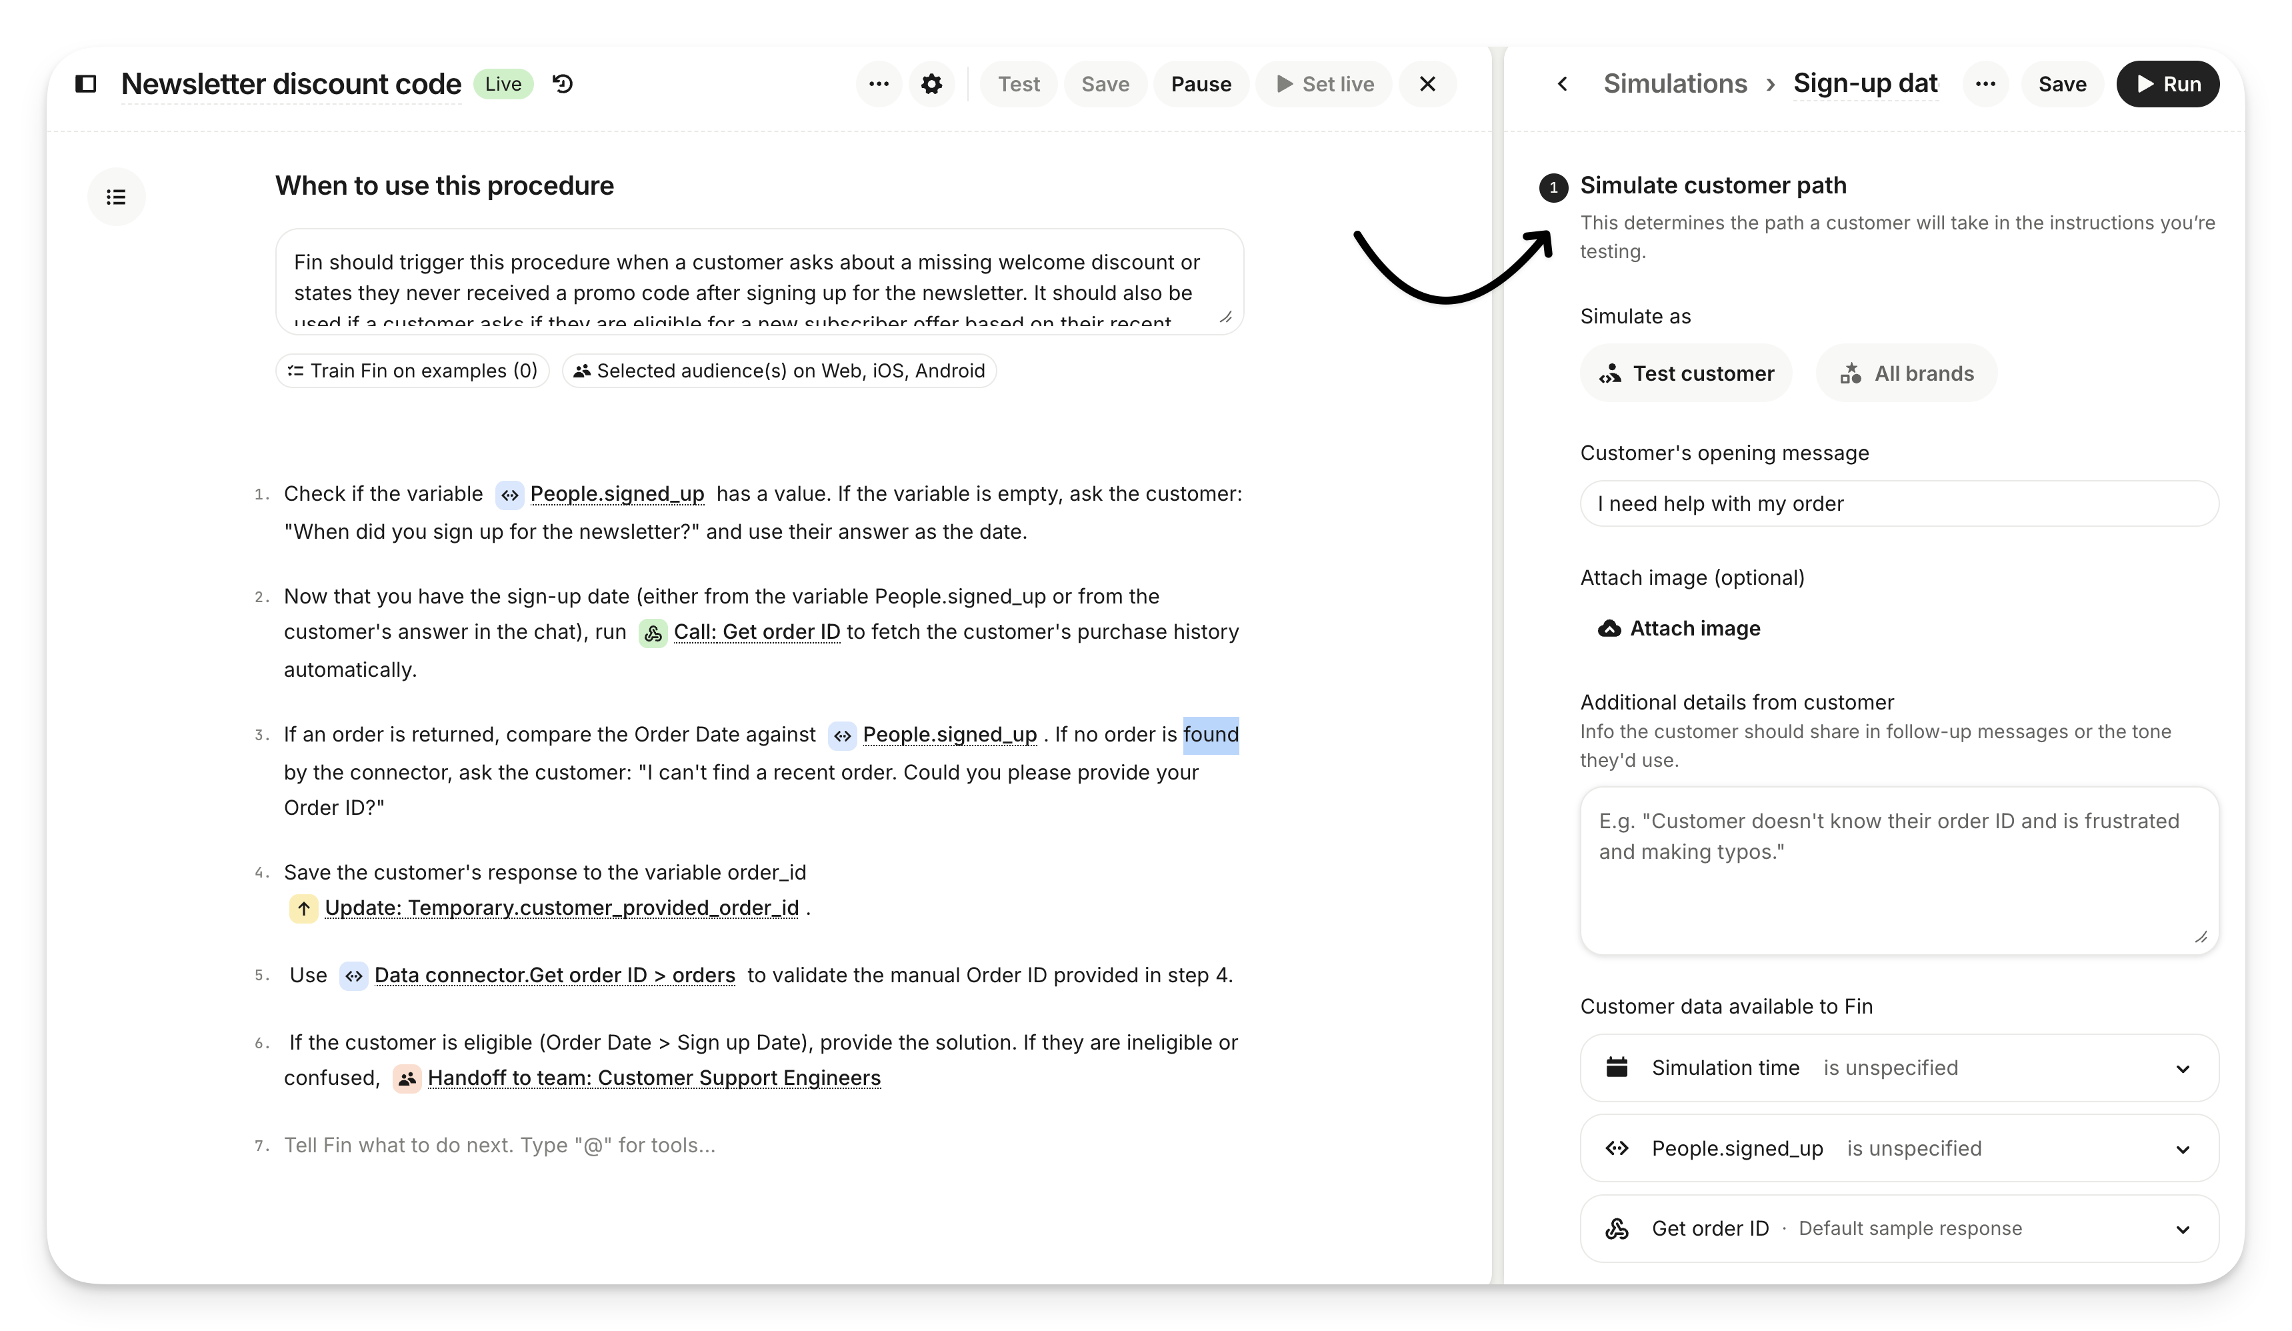
Task: Go back with left chevron arrow
Action: pyautogui.click(x=1563, y=84)
